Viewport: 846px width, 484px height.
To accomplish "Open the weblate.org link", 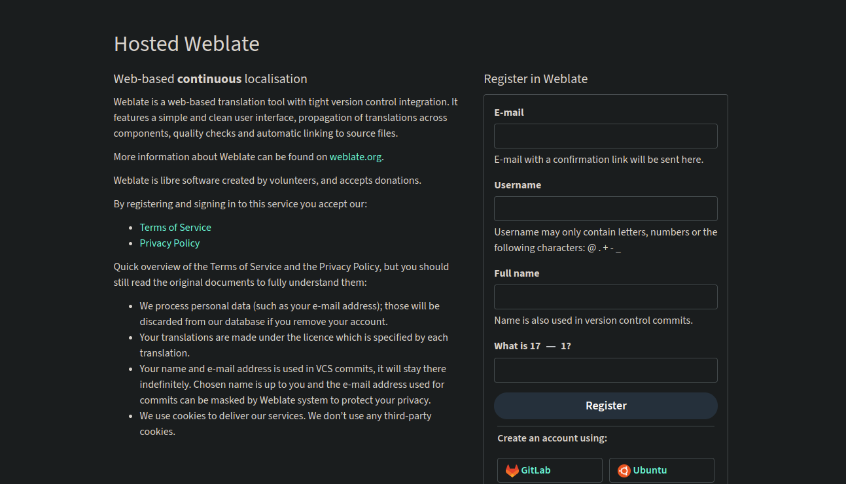I will point(355,157).
